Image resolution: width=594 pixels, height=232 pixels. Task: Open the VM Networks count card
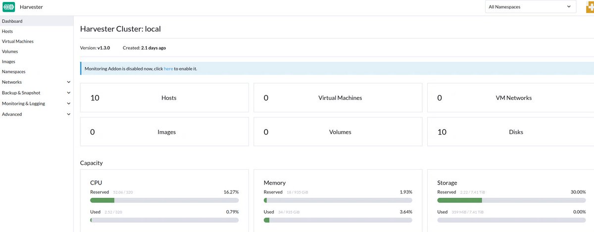pos(511,97)
